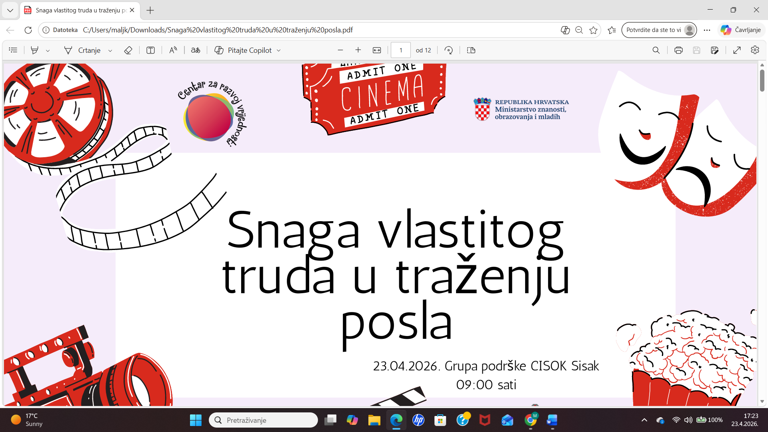This screenshot has height=432, width=768.
Task: Click the page number input field
Action: [x=400, y=50]
